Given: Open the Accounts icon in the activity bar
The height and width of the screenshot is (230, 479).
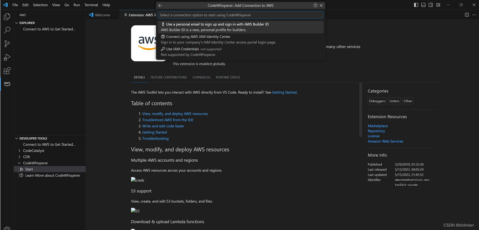Looking at the screenshot, I should [7, 228].
